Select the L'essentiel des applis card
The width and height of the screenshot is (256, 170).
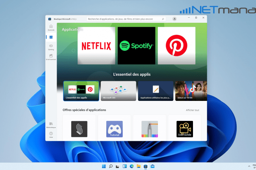pos(81,91)
